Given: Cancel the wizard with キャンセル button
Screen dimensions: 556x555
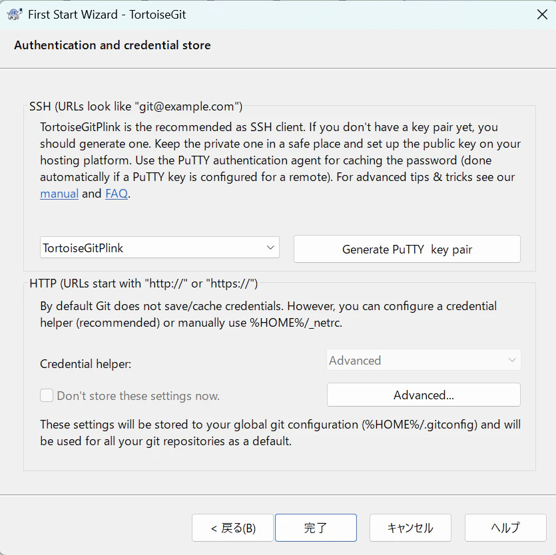Looking at the screenshot, I should [x=410, y=528].
